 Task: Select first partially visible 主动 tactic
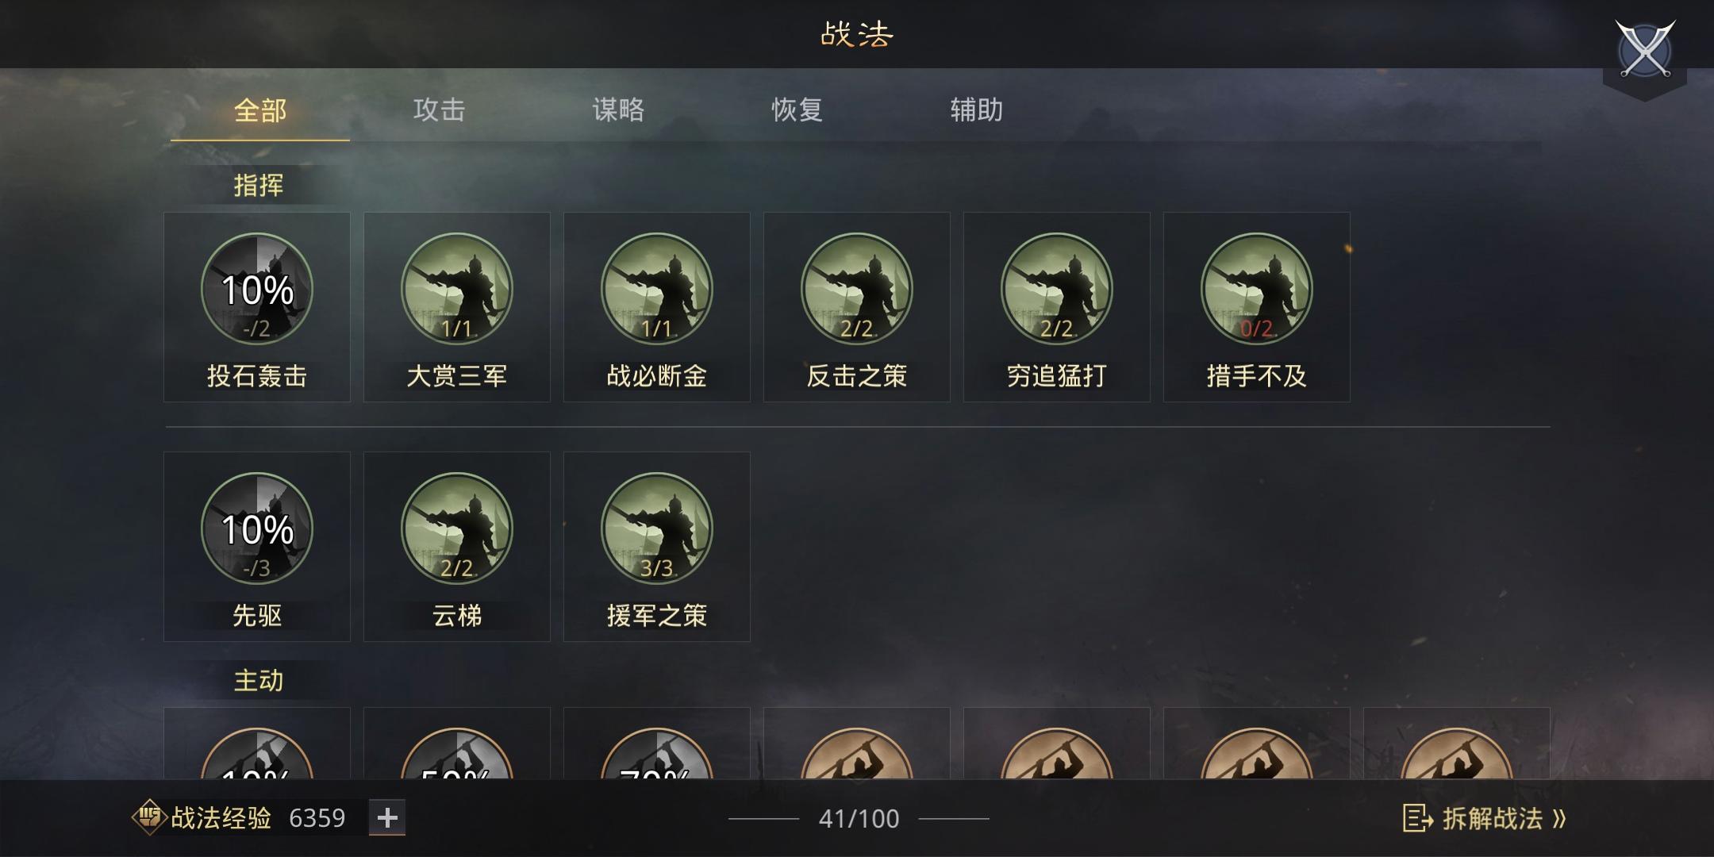(257, 752)
